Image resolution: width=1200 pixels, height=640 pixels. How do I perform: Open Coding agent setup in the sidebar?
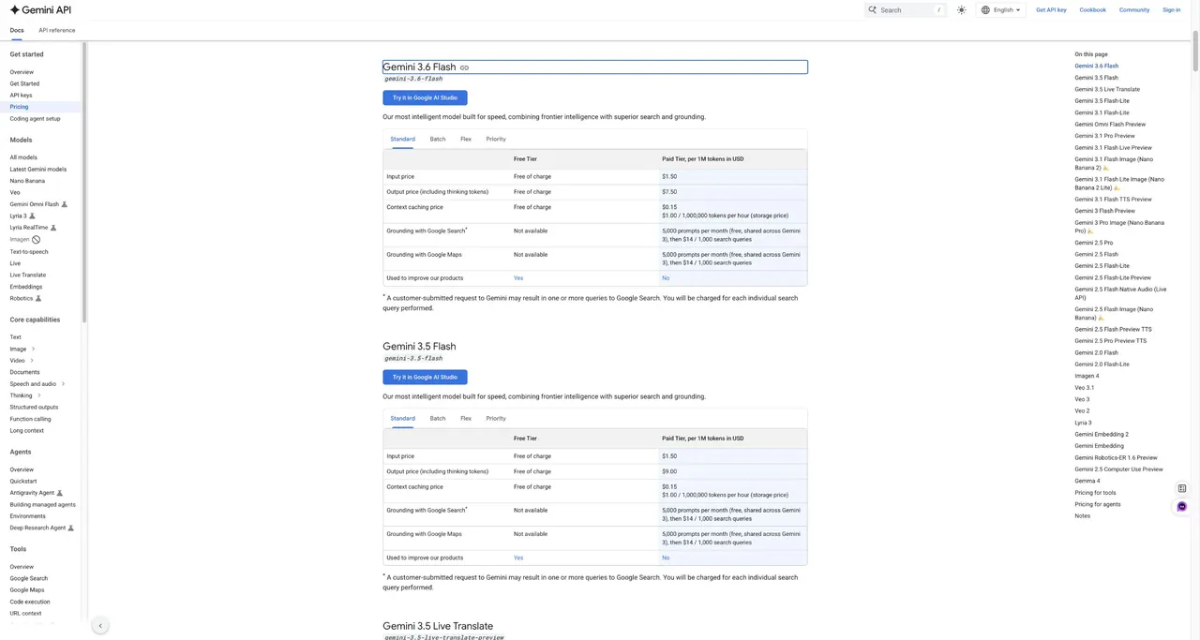point(35,119)
